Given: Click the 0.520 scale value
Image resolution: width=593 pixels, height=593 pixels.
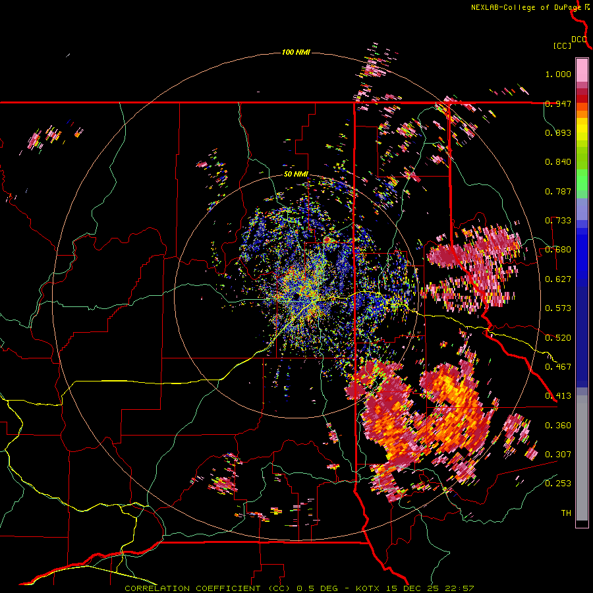Looking at the screenshot, I should click(x=558, y=338).
